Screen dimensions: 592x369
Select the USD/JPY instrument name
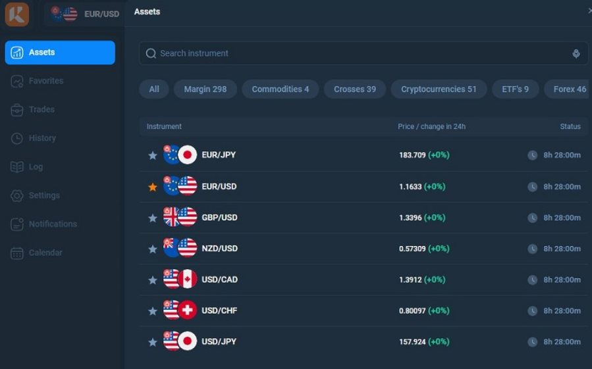coord(219,341)
